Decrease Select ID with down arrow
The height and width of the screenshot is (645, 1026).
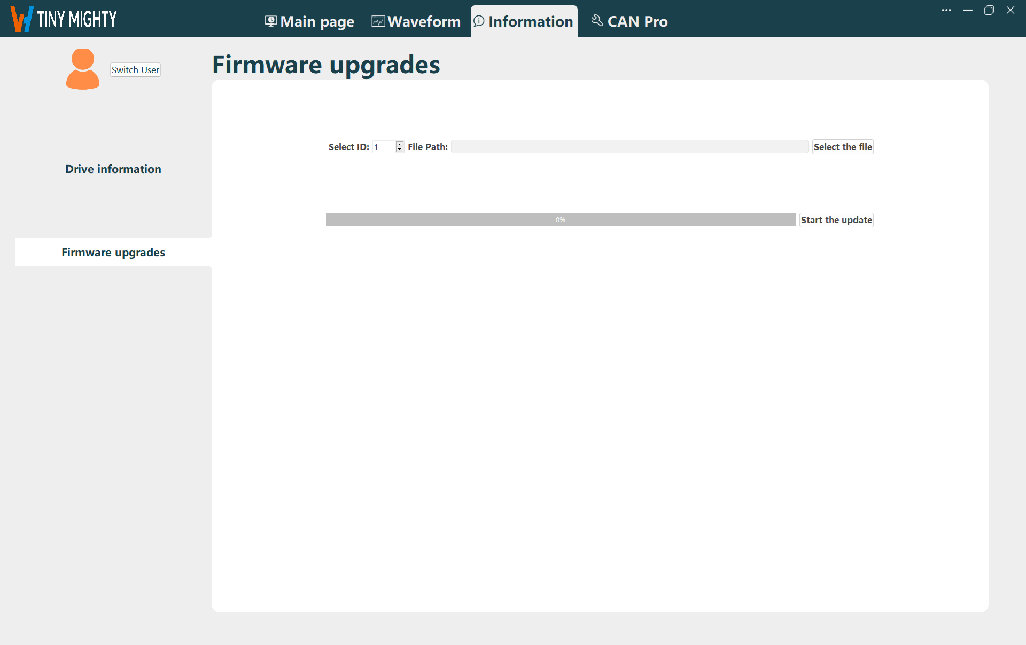400,150
